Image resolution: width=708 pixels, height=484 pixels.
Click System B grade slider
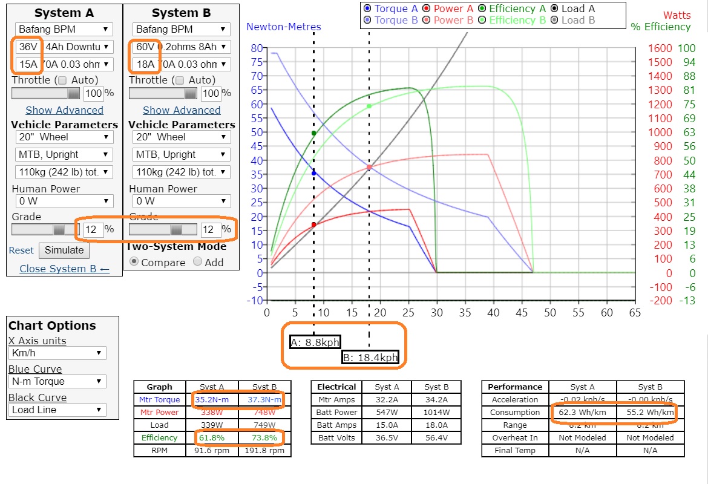click(x=163, y=229)
